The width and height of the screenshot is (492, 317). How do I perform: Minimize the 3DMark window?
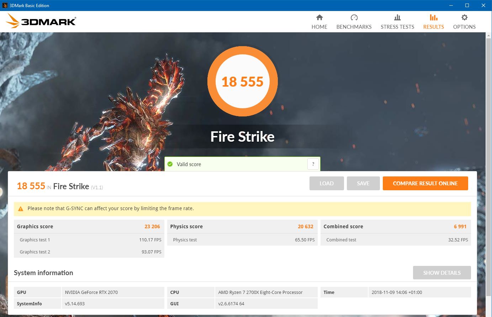(x=451, y=5)
